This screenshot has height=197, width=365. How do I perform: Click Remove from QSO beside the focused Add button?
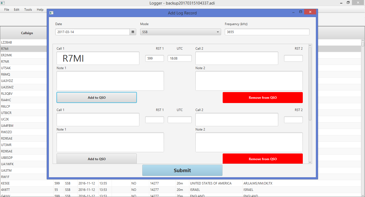[263, 97]
